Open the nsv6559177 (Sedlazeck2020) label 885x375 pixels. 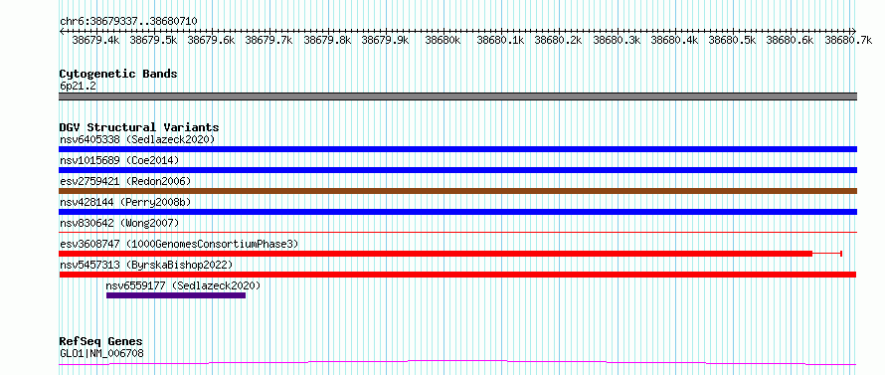point(183,285)
